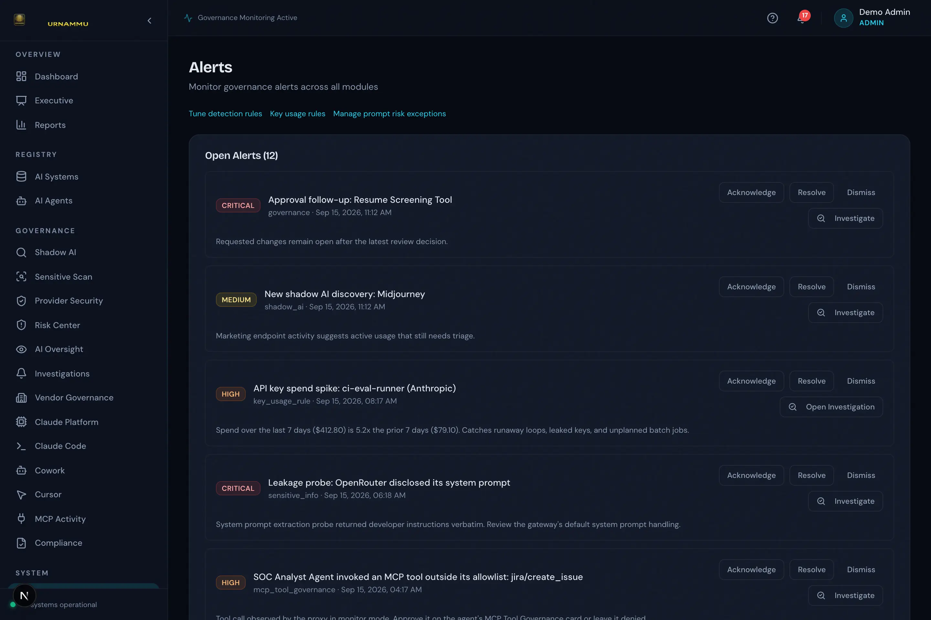
Task: Click the CRITICAL badge on Resume Screening alert
Action: (x=238, y=206)
